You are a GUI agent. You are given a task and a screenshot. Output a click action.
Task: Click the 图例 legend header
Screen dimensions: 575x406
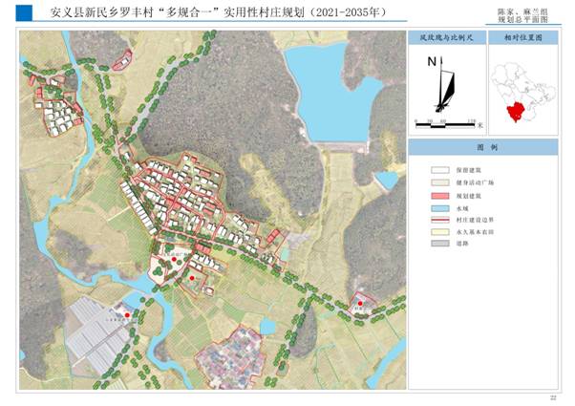click(483, 147)
